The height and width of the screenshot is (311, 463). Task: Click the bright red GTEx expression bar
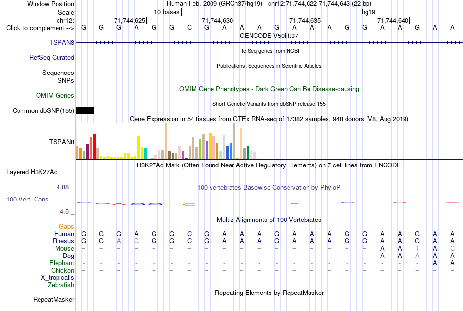coord(94,146)
